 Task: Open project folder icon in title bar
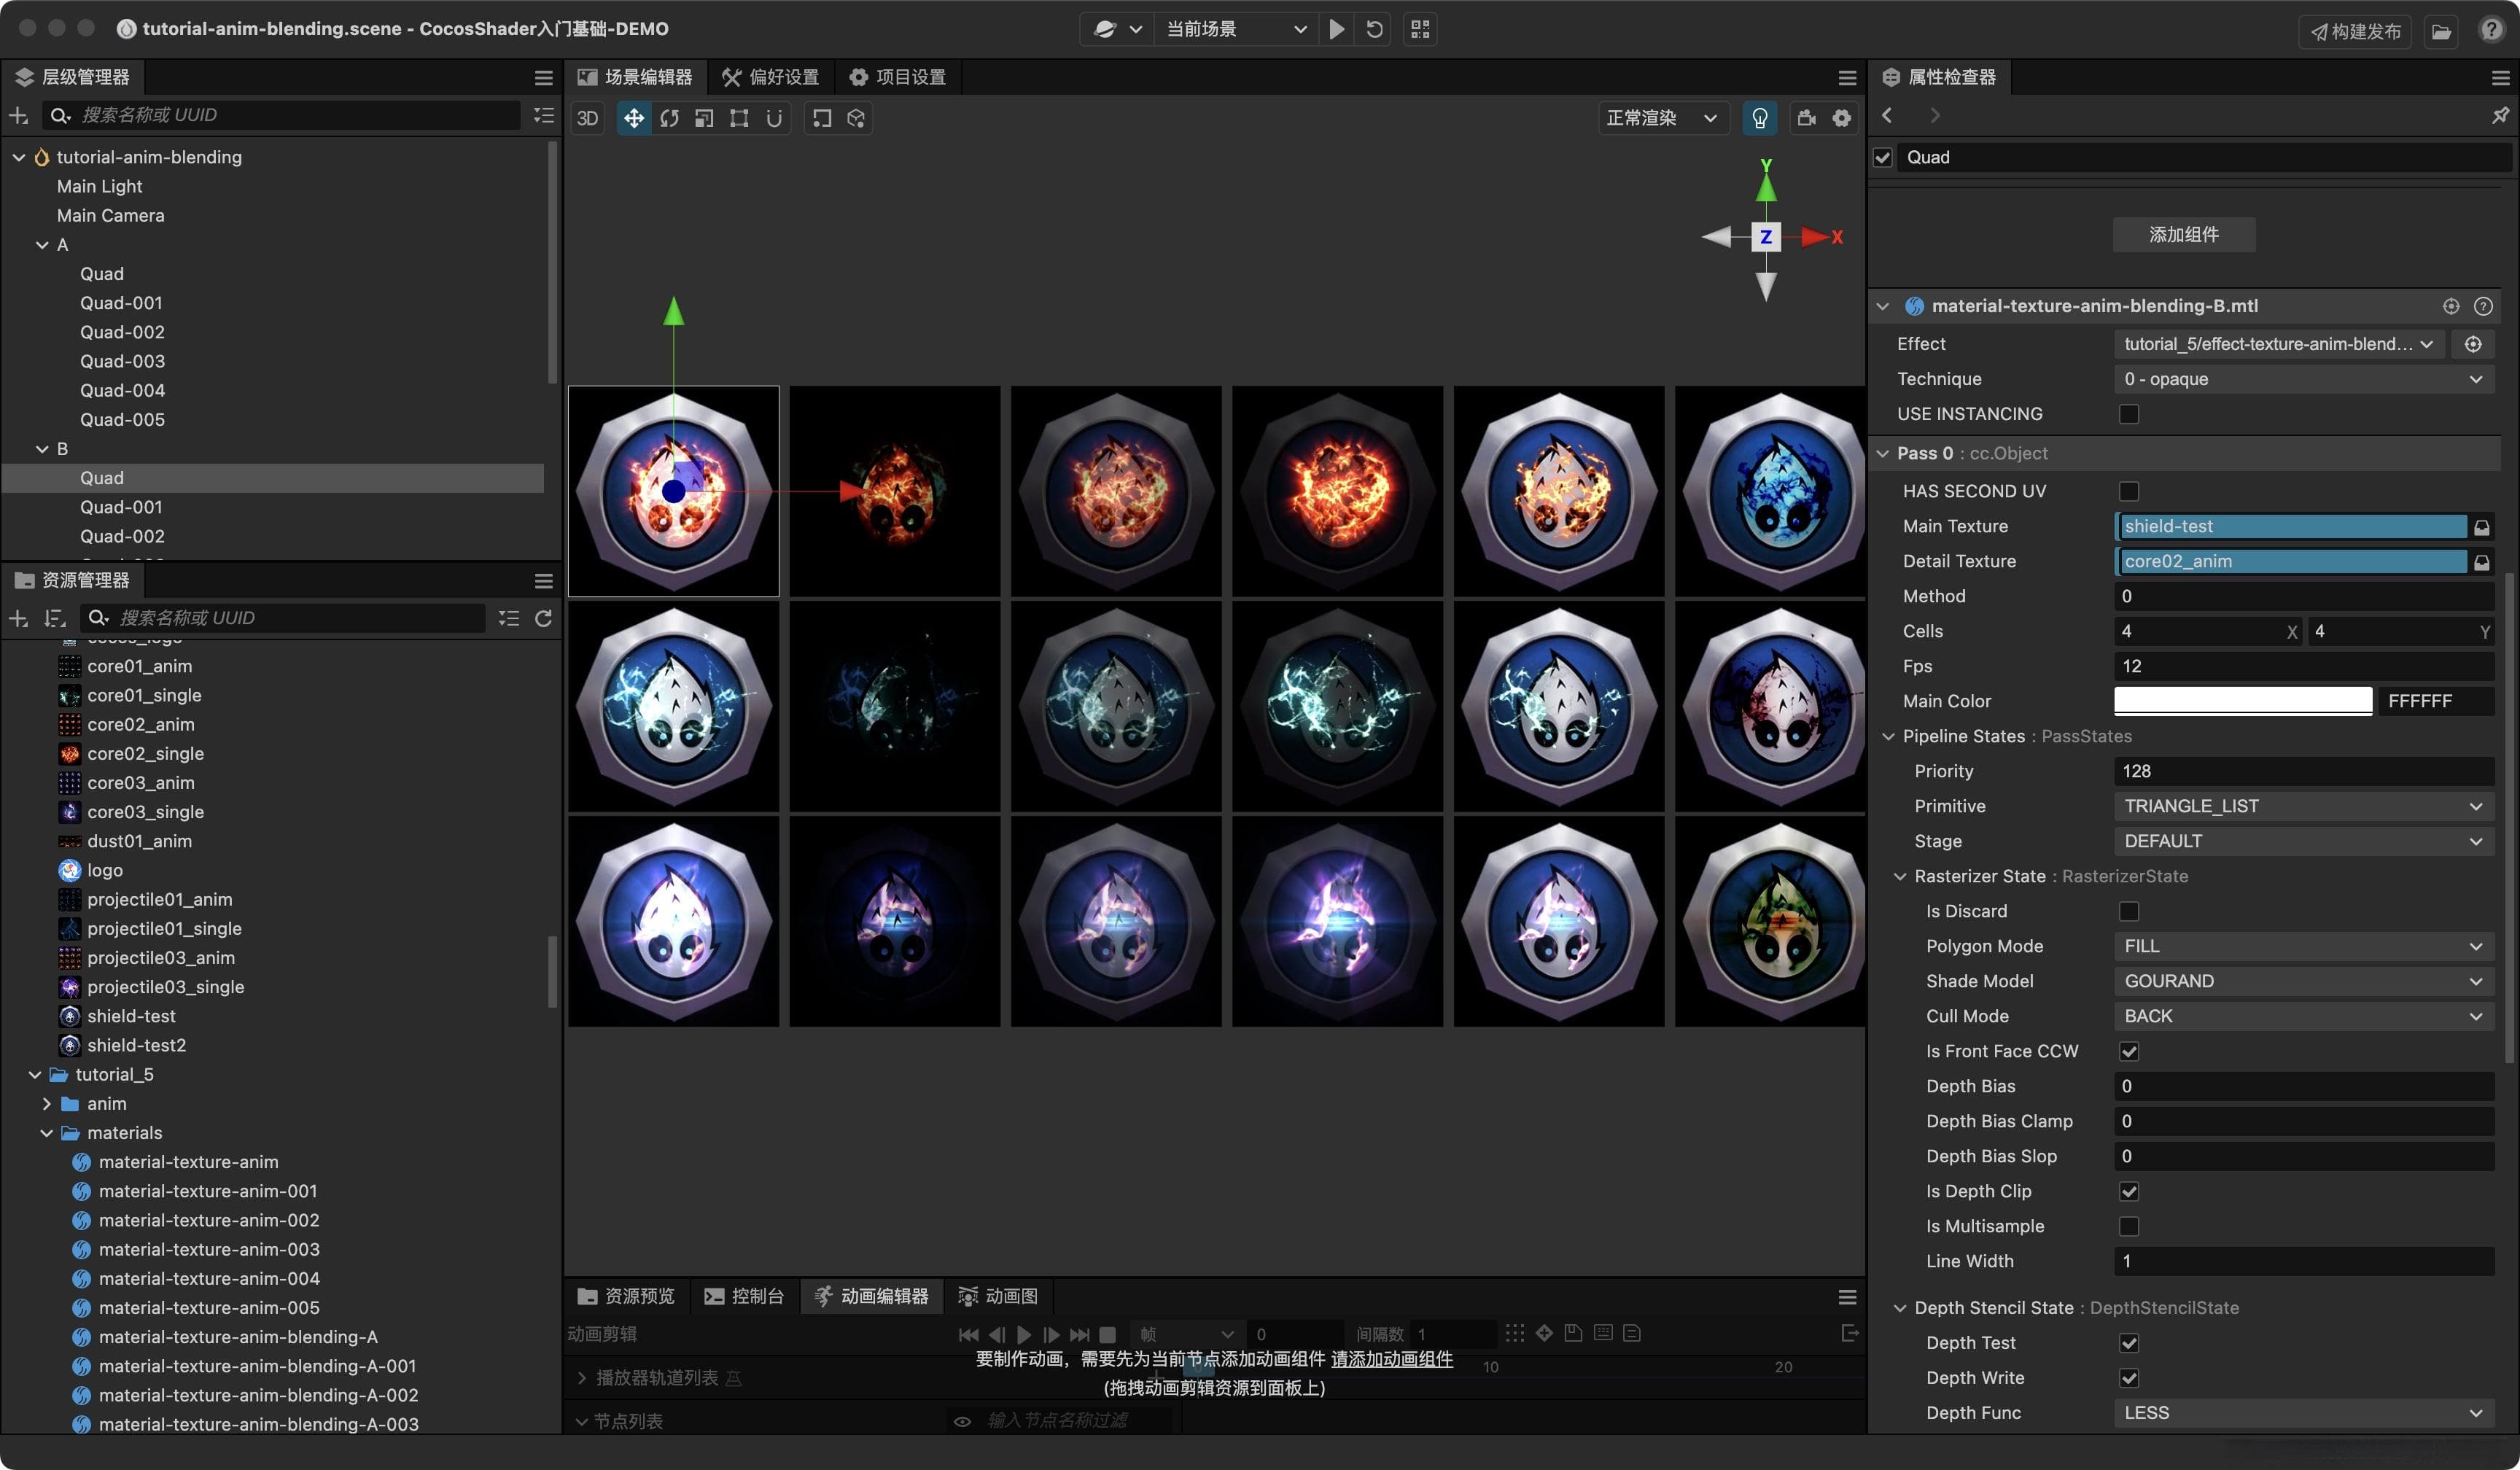(2441, 31)
